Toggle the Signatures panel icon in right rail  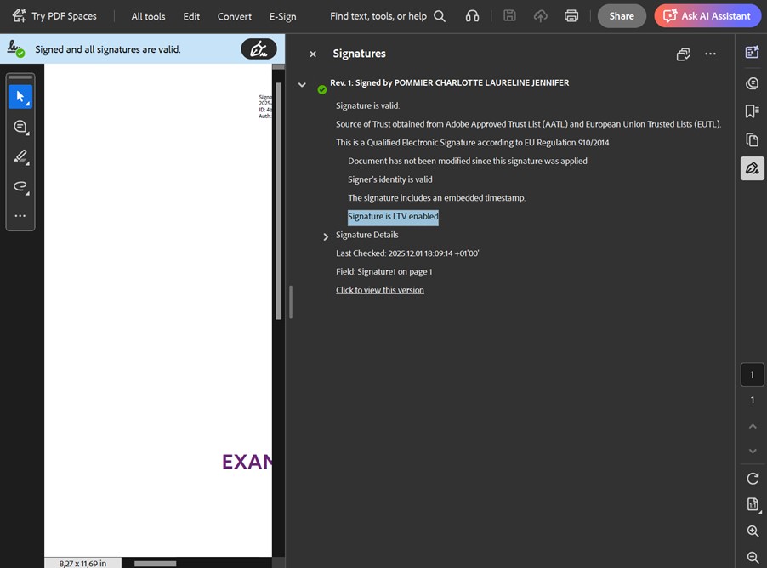752,169
